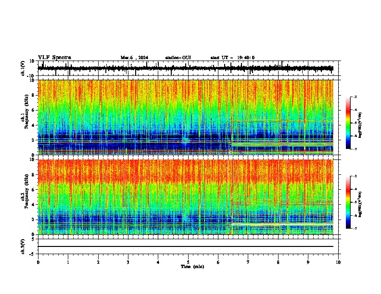Click the "-7" label on ch.2 colorbar
Viewport: 381px width, 294px height.
click(x=355, y=228)
